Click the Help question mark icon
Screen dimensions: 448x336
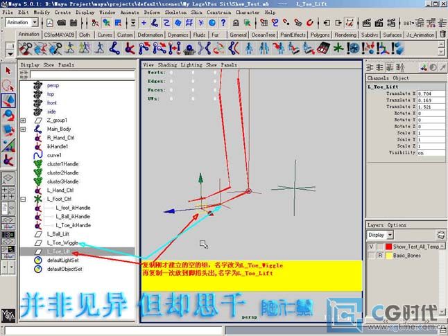(x=223, y=23)
